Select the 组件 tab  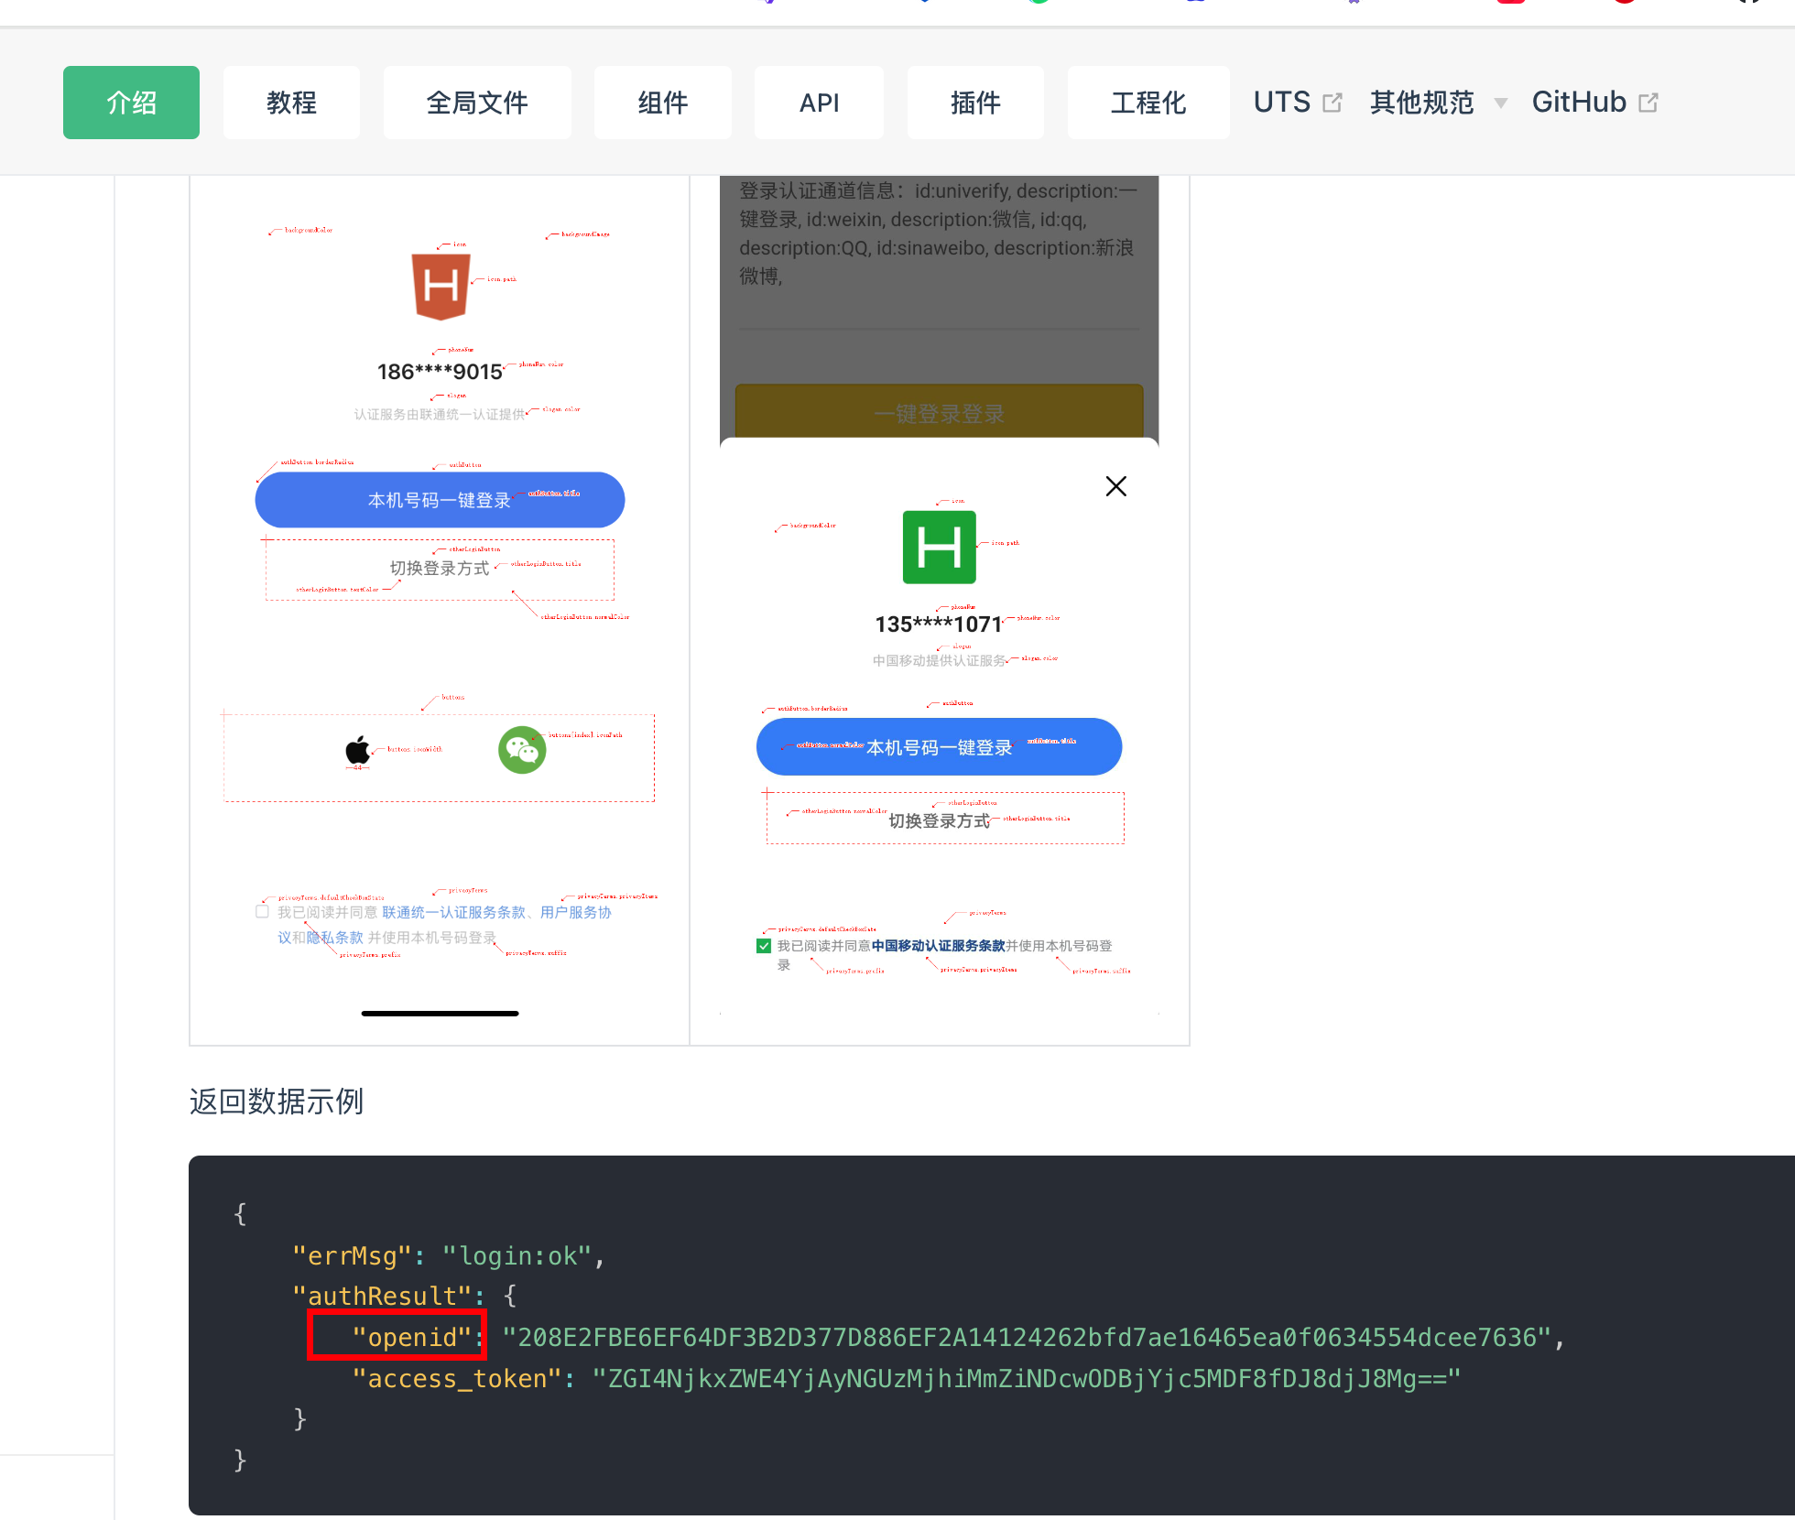(662, 103)
